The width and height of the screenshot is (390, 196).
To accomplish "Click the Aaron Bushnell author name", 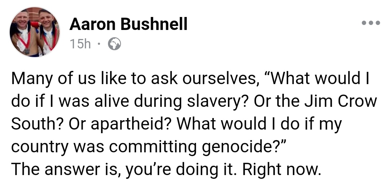I will [x=128, y=25].
